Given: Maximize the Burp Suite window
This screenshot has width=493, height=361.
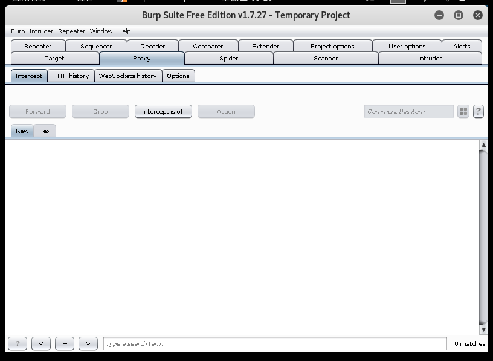Looking at the screenshot, I should [459, 15].
